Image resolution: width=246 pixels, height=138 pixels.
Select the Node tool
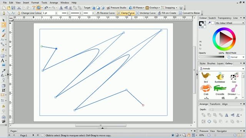3,25
